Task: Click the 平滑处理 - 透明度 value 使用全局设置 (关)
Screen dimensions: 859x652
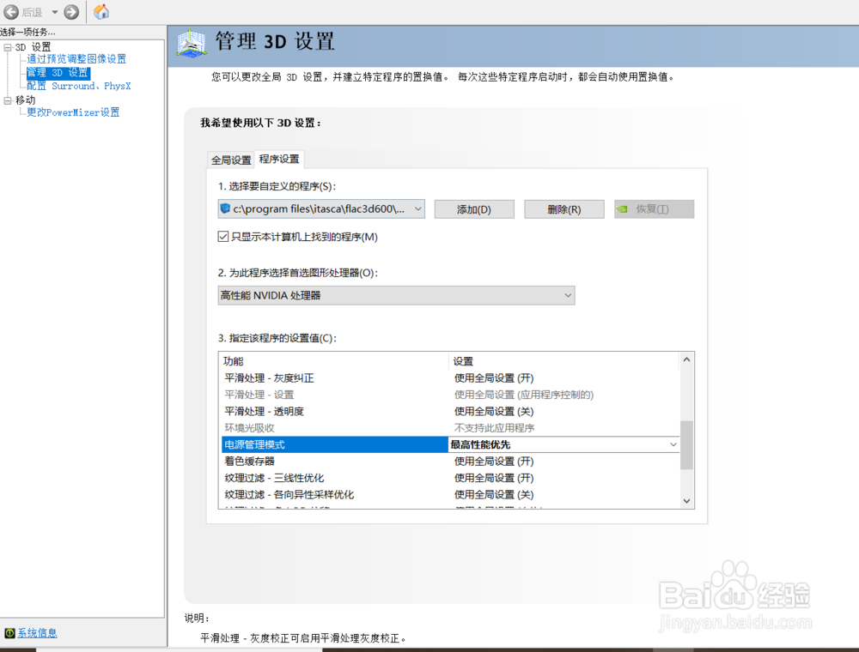Action: click(494, 411)
